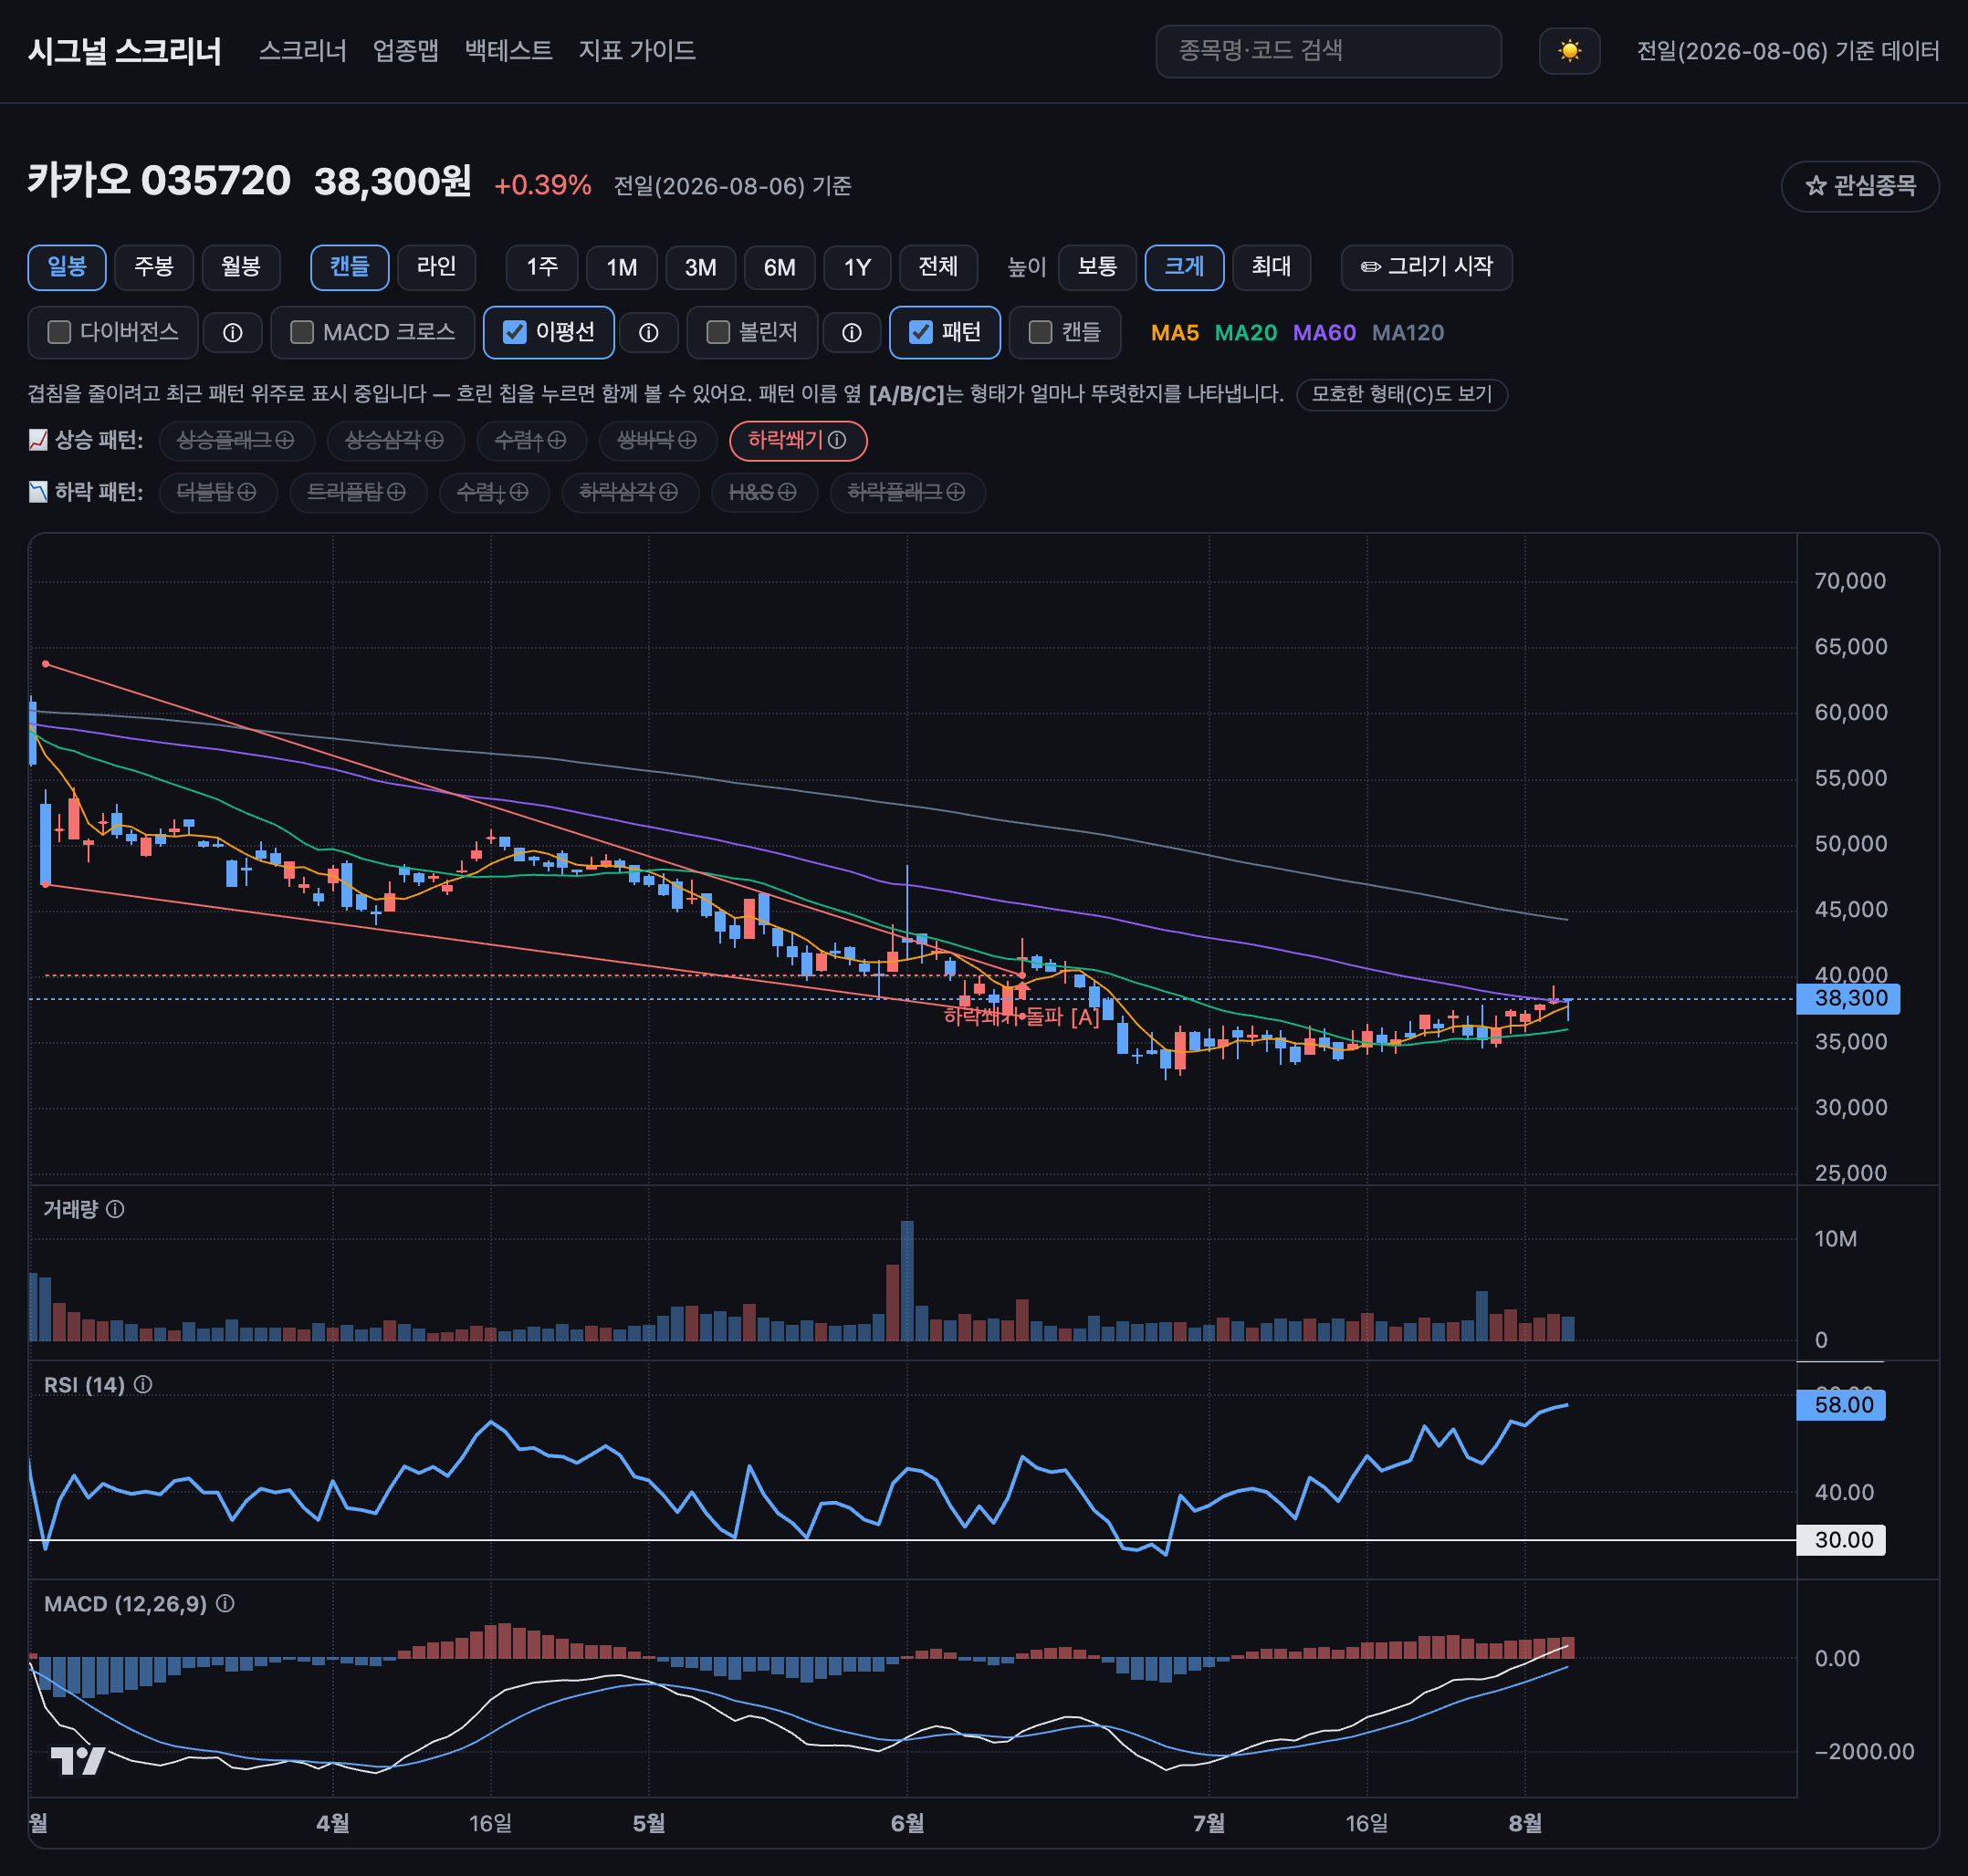Open the 업종맵 nav item
This screenshot has height=1876, width=1968.
click(x=405, y=51)
